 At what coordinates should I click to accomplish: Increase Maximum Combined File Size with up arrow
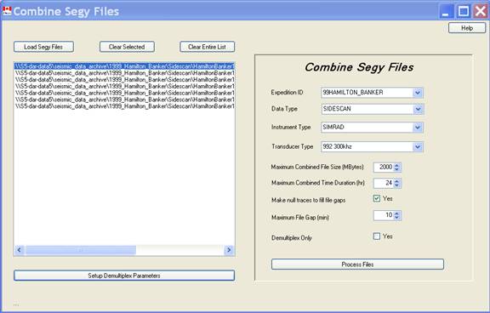pyautogui.click(x=397, y=165)
